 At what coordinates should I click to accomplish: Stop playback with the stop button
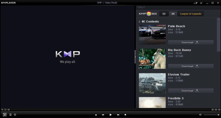(125, 115)
